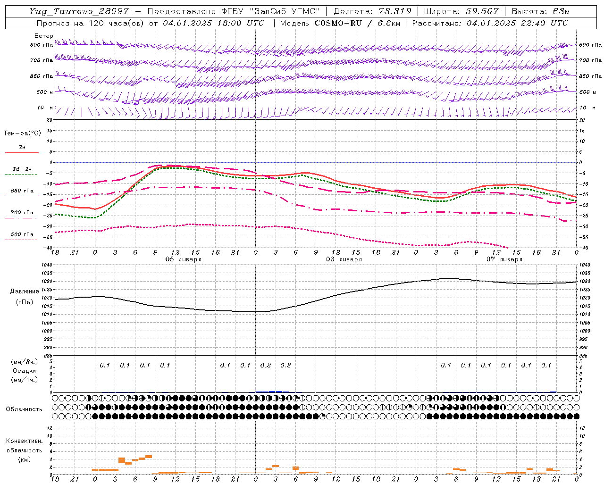Click the '2м' temperature legend entry
This screenshot has height=483, width=604.
[x=22, y=147]
